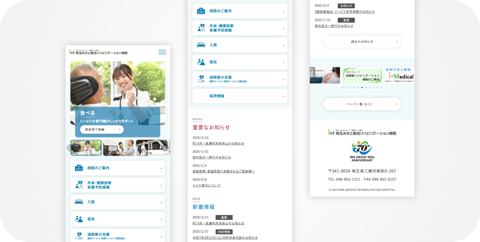480x242 pixels.
Task: Open the マイナ受付について notice link
Action: 206,185
